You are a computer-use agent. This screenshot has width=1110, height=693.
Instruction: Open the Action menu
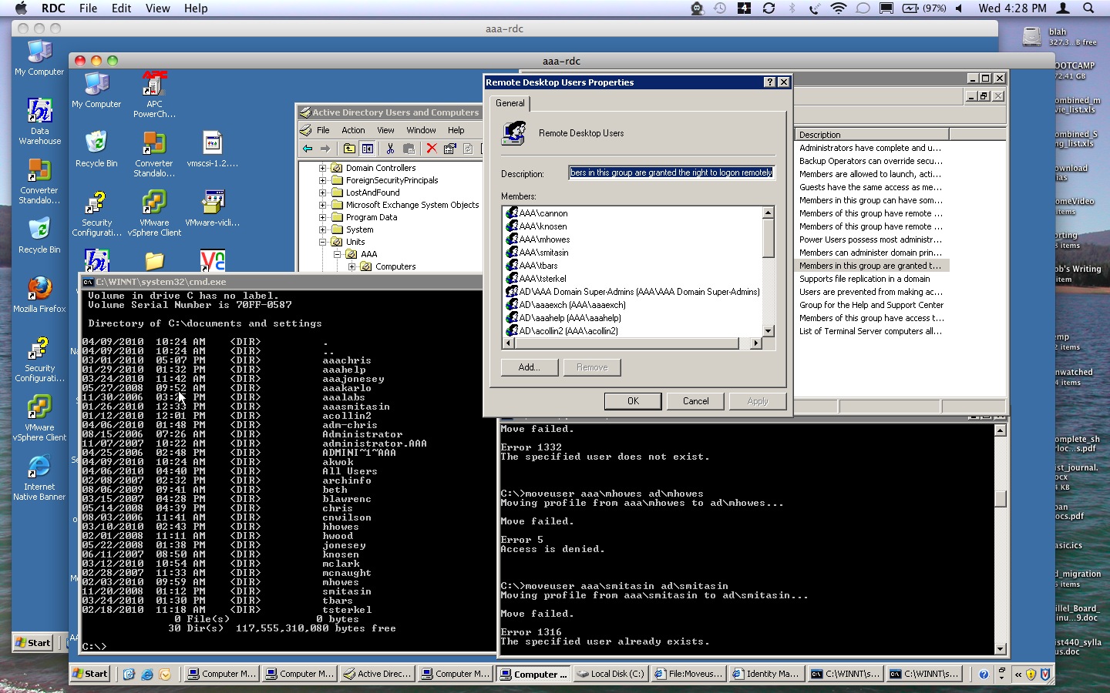353,130
